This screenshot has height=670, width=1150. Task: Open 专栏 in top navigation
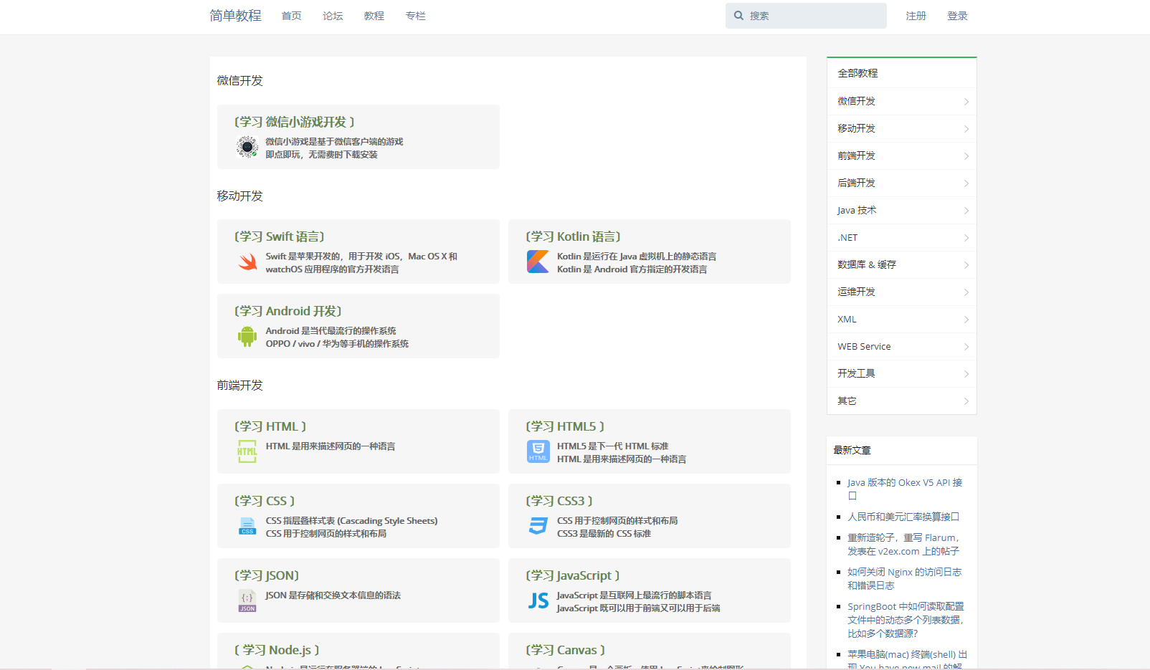tap(416, 16)
